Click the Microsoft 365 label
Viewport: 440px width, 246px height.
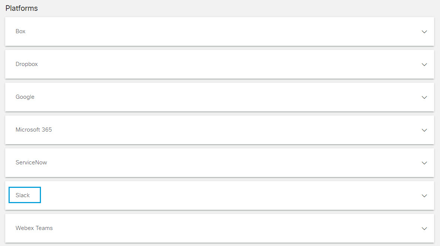pos(34,130)
